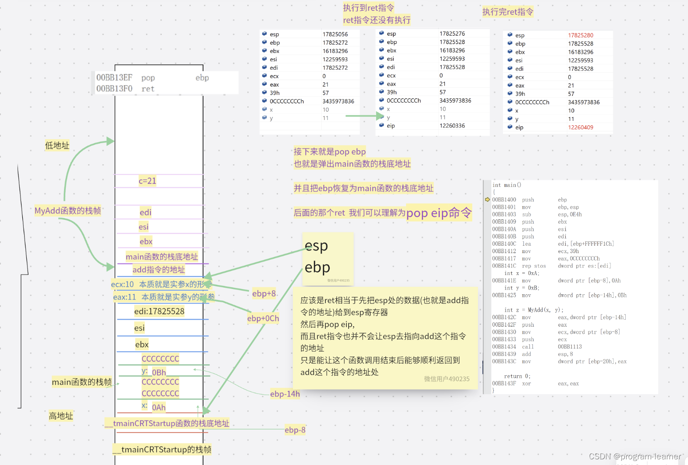Select the 'main函数的栈帧' label
This screenshot has height=465, width=688.
coord(82,382)
